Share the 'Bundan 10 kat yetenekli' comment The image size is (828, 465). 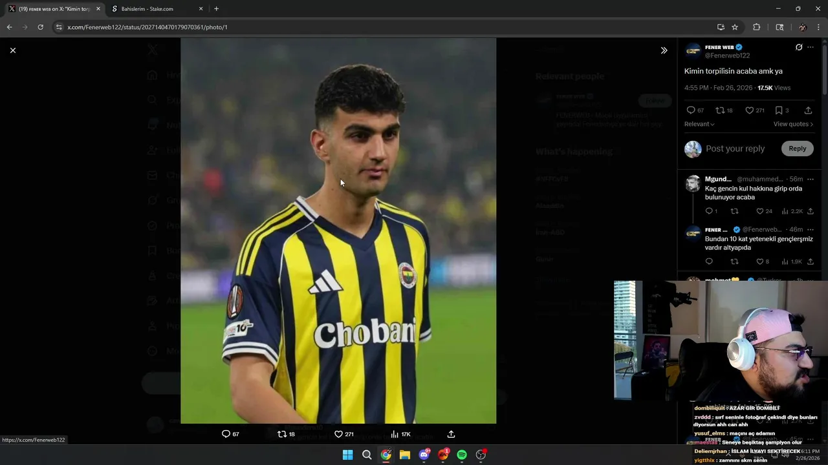(811, 262)
